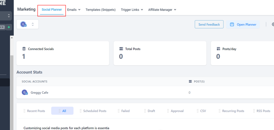
Task: Click the Greggy Cafe LinkedIn avatar in Account Stats
Action: pos(25,93)
